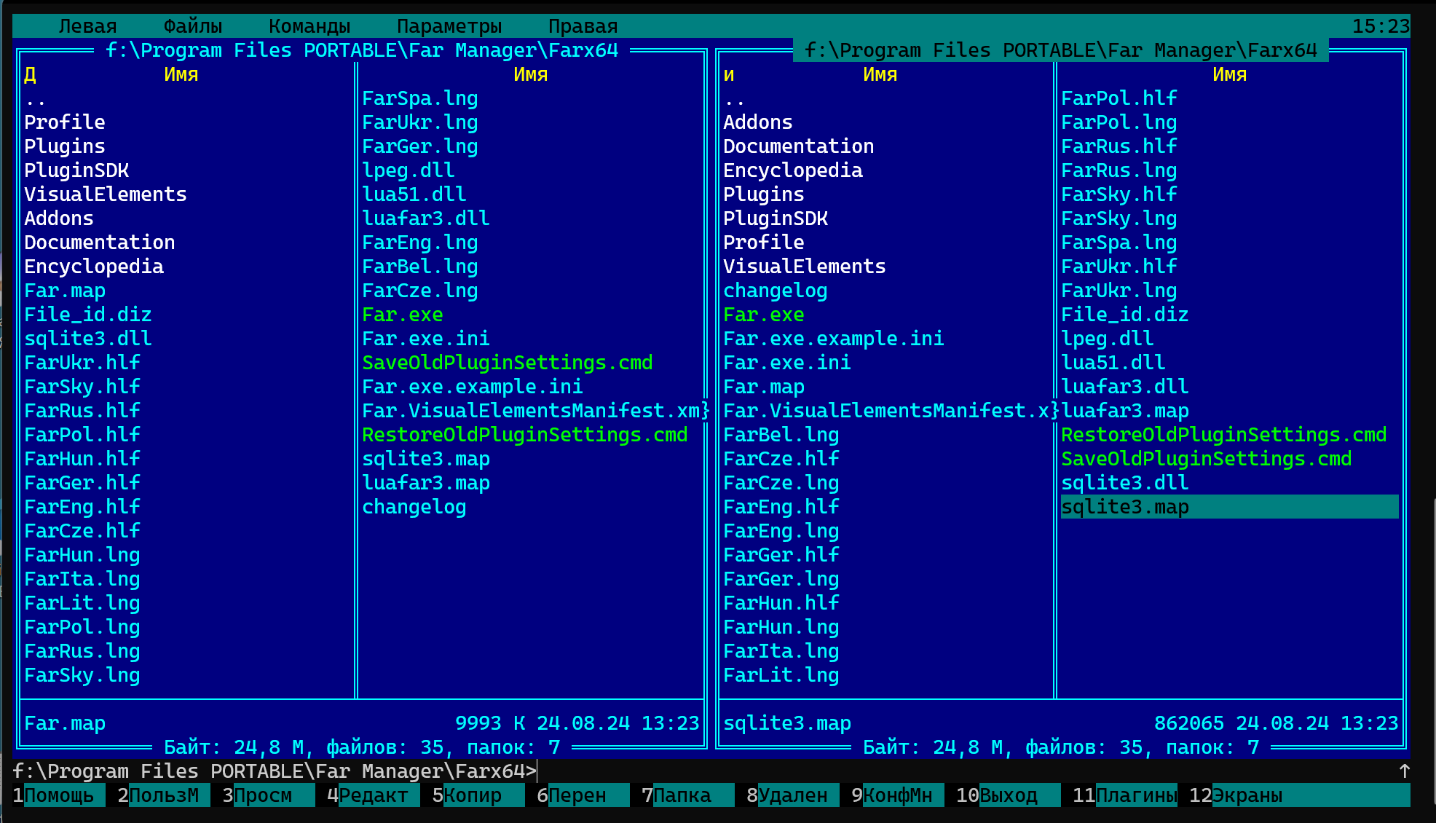Viewport: 1436px width, 823px height.
Task: Click the 12 Экраны key bar button
Action: 1300,795
